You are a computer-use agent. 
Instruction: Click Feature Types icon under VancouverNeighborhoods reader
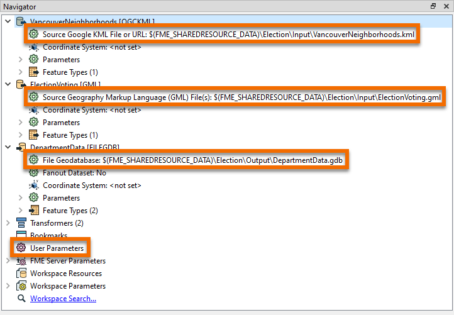pyautogui.click(x=33, y=72)
